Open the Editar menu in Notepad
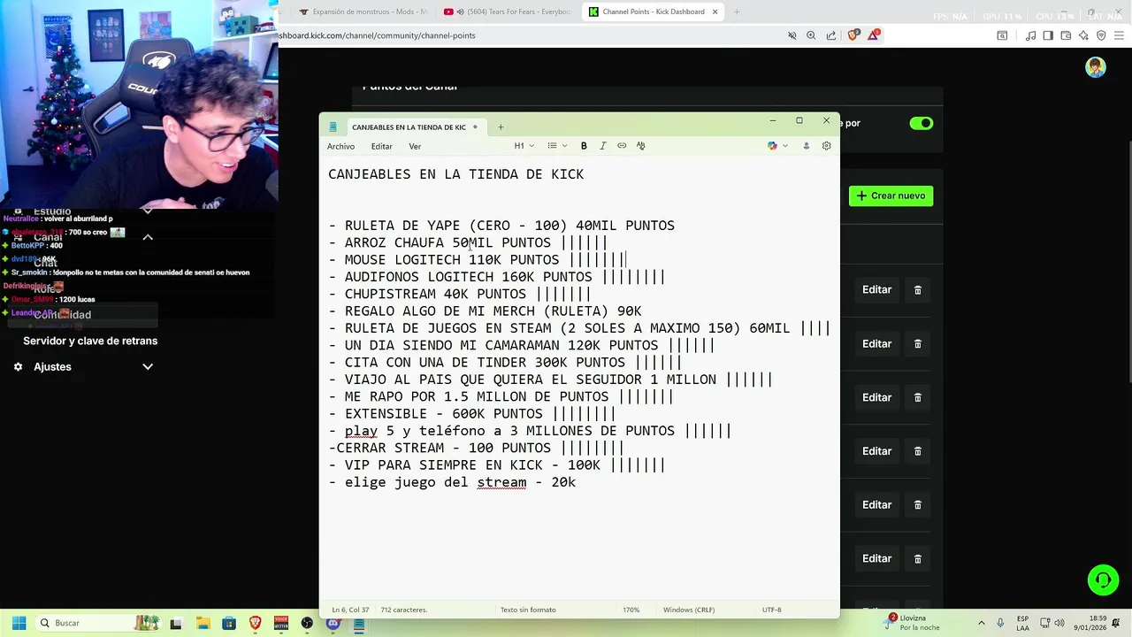The height and width of the screenshot is (637, 1132). 382,146
